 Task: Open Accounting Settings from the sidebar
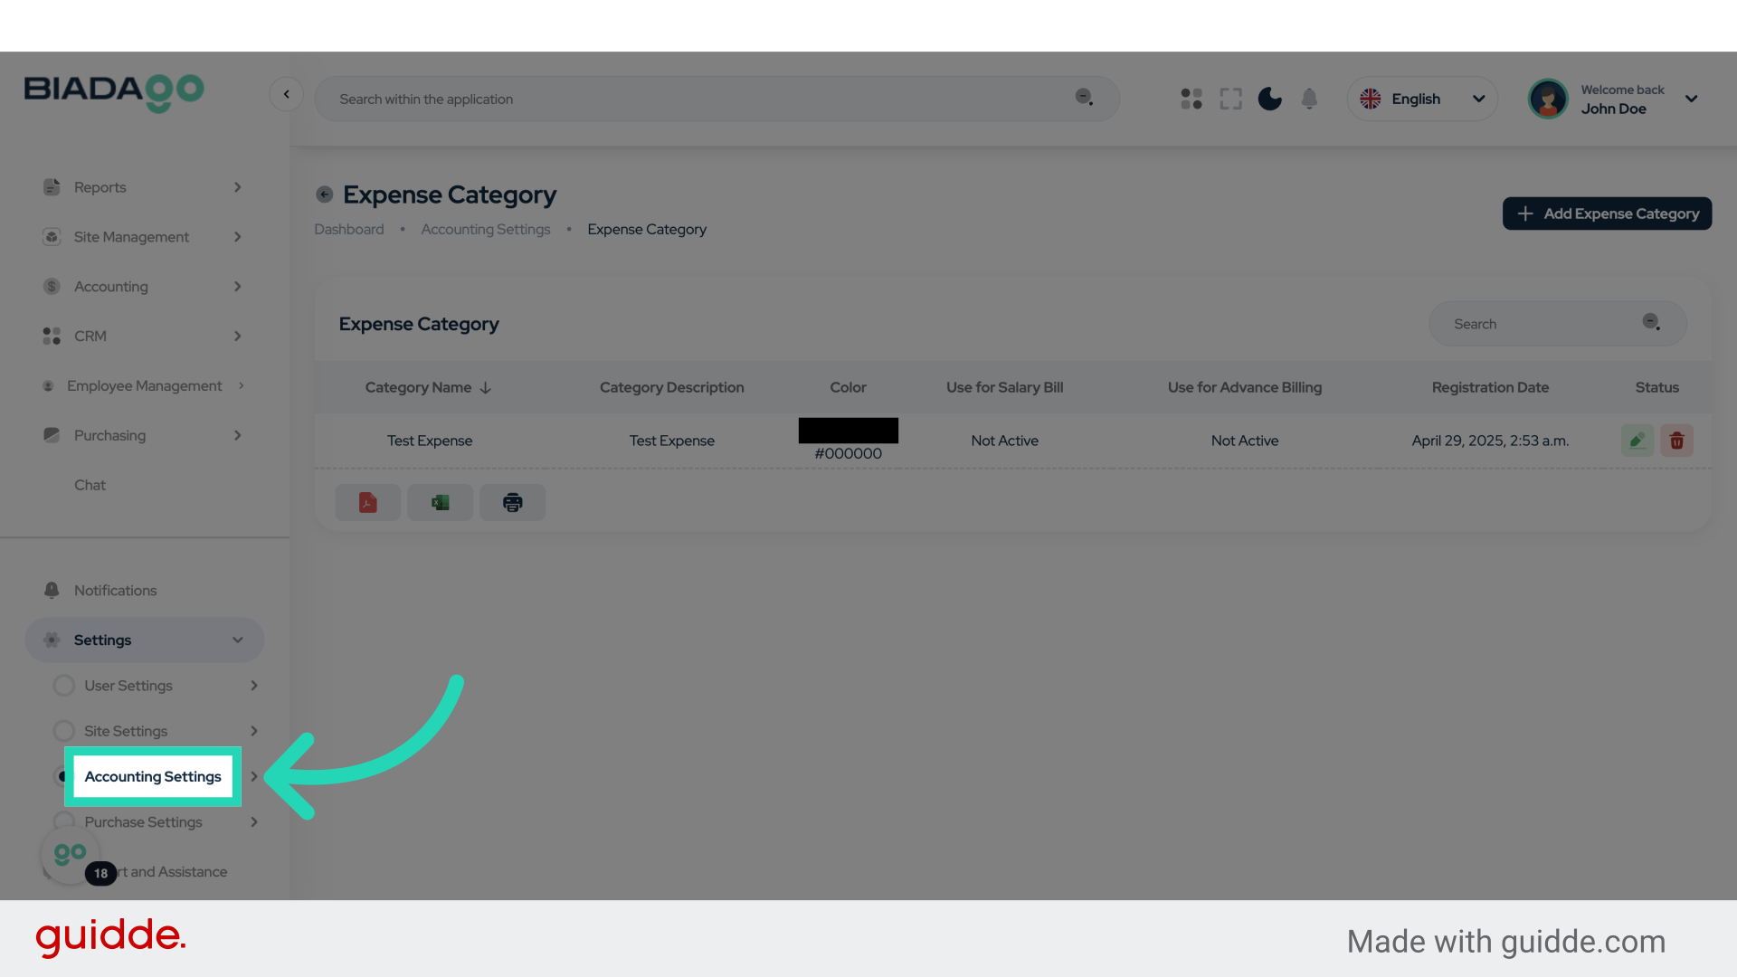(x=152, y=776)
